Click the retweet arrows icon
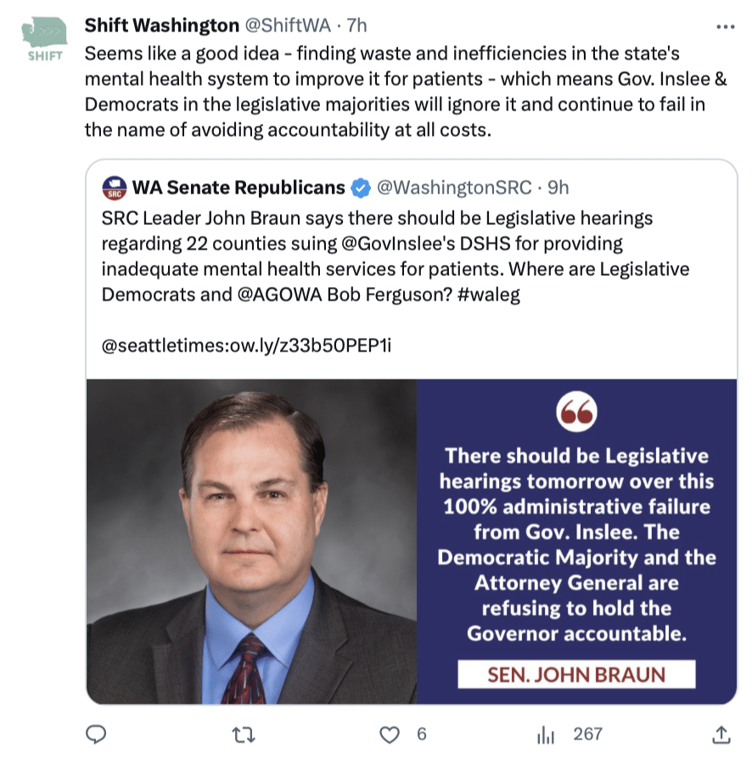This screenshot has width=752, height=759. point(244,734)
